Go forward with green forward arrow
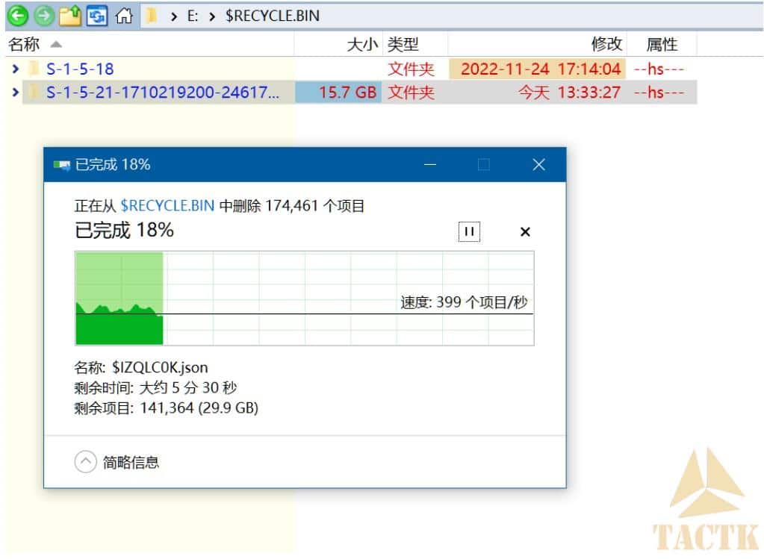This screenshot has height=559, width=764. pyautogui.click(x=44, y=16)
